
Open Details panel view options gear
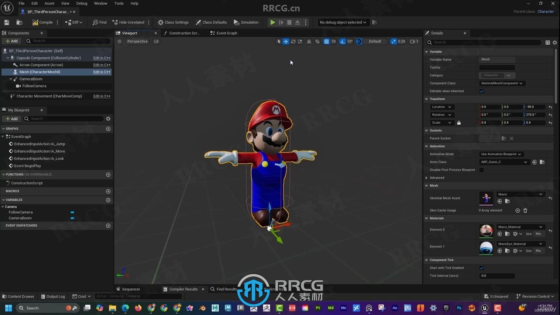555,42
